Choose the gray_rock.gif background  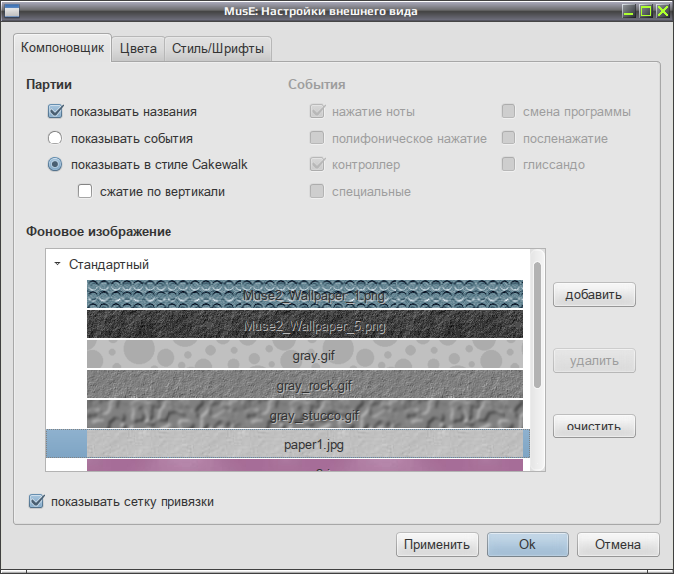305,384
